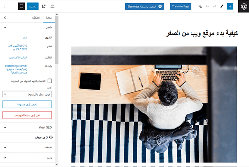Click the redo arrow icon
Viewport: 249px width, 167px height.
(x=214, y=6)
